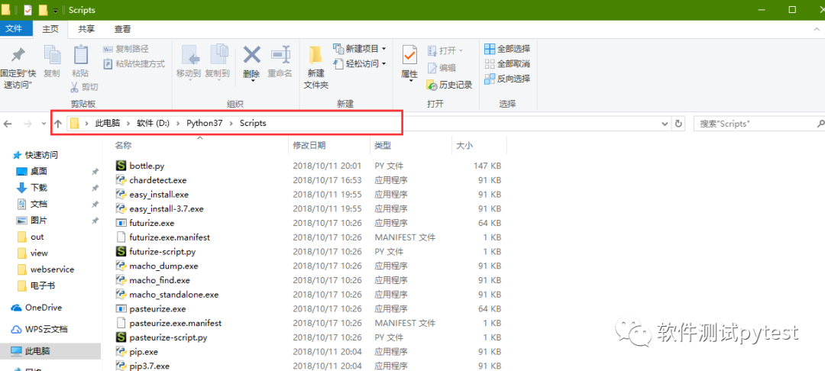Select 此电脑 in navigation pane

(x=50, y=350)
